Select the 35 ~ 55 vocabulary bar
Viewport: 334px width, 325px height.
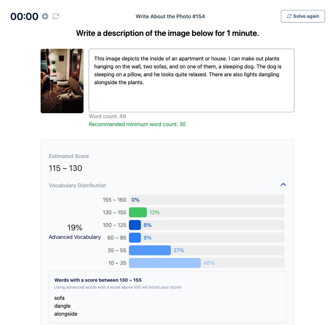(x=150, y=251)
